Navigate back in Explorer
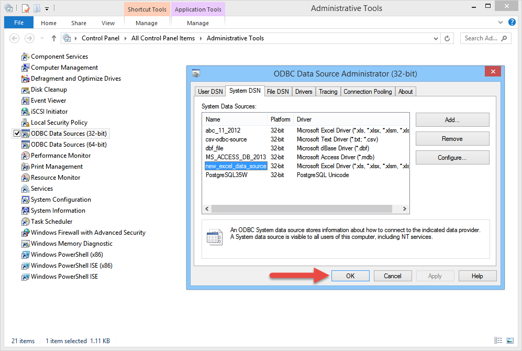Image resolution: width=522 pixels, height=351 pixels. 14,38
